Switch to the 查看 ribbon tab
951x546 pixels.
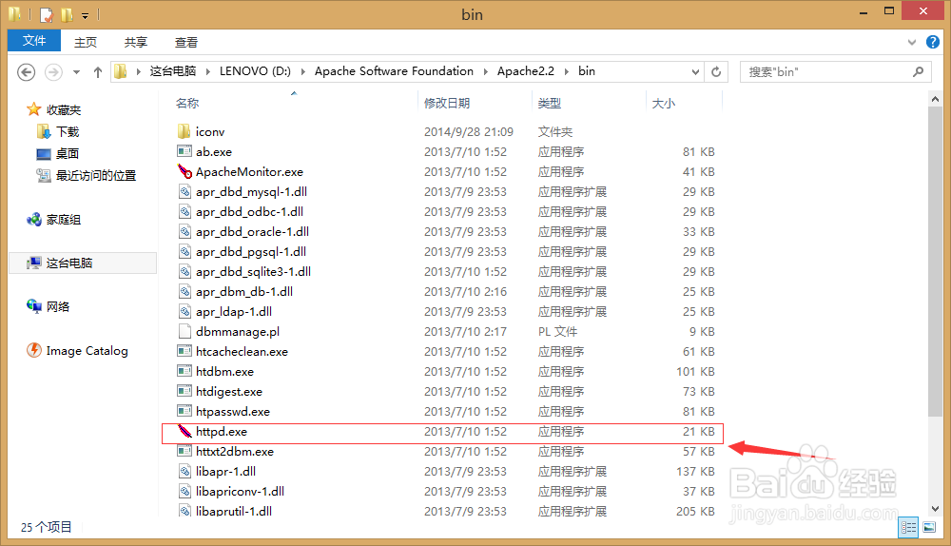coord(186,42)
